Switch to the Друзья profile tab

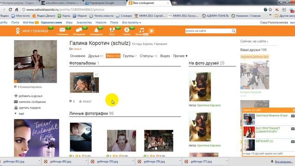(x=96, y=56)
